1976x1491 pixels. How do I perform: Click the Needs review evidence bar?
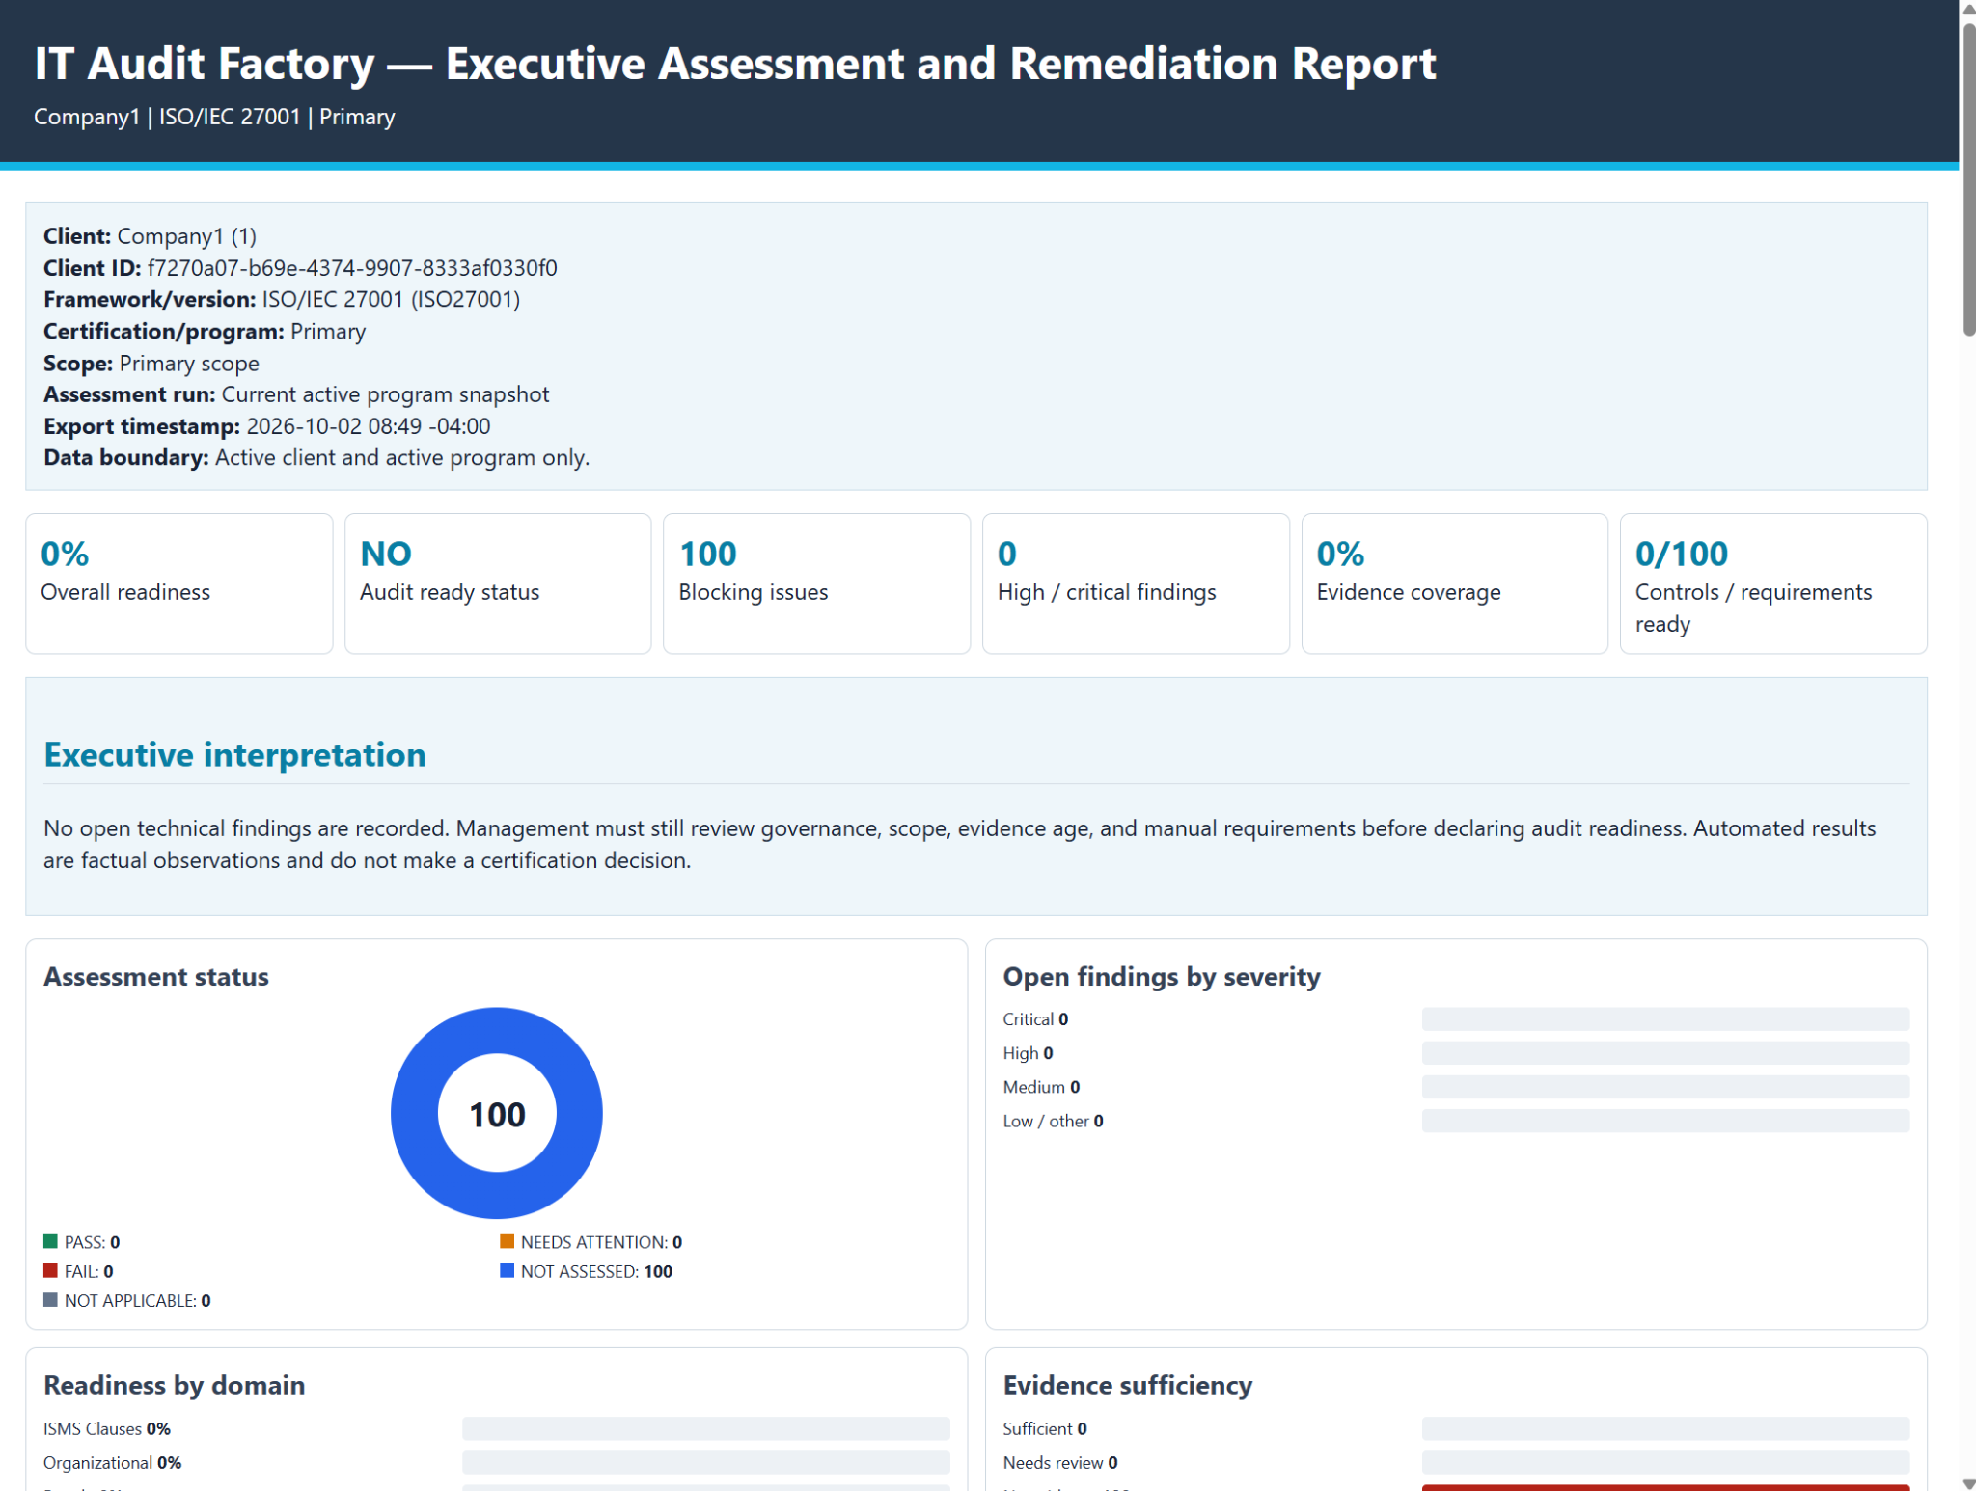tap(1665, 1462)
